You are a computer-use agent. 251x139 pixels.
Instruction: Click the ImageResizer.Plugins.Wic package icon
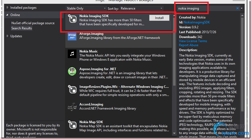pos(72,89)
